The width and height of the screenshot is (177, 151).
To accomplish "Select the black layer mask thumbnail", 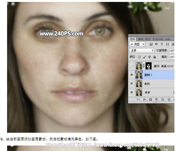I will point(148,66).
